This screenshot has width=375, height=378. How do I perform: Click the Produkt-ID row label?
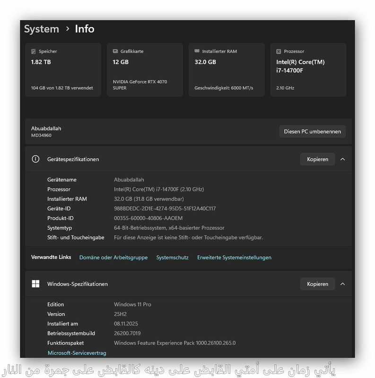(x=61, y=218)
